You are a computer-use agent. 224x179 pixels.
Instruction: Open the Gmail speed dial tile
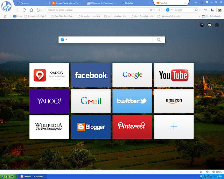[91, 101]
